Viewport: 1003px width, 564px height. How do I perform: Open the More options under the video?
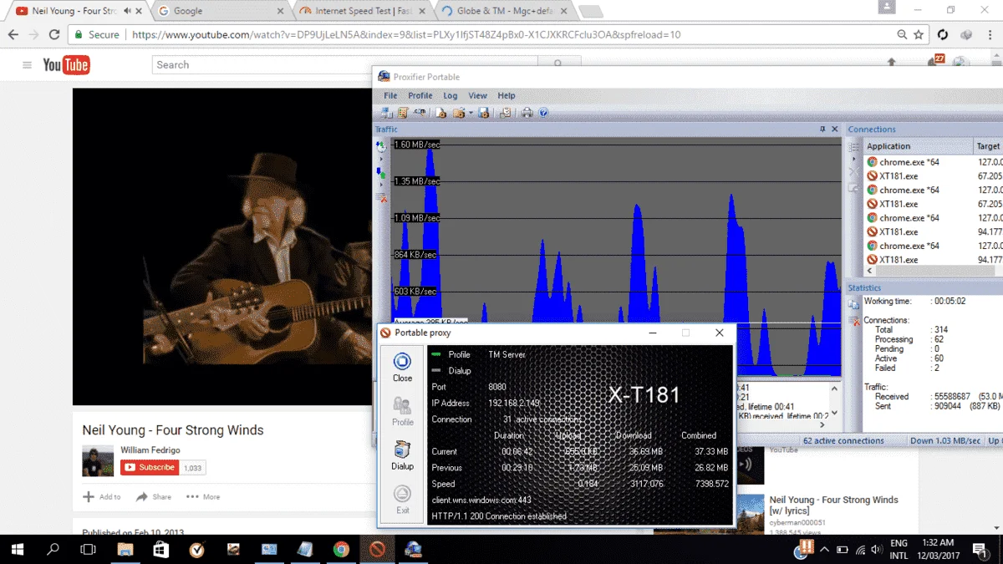coord(203,496)
